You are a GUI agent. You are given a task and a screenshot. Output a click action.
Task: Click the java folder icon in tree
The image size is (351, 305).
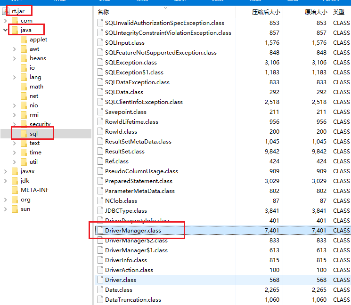pos(15,30)
